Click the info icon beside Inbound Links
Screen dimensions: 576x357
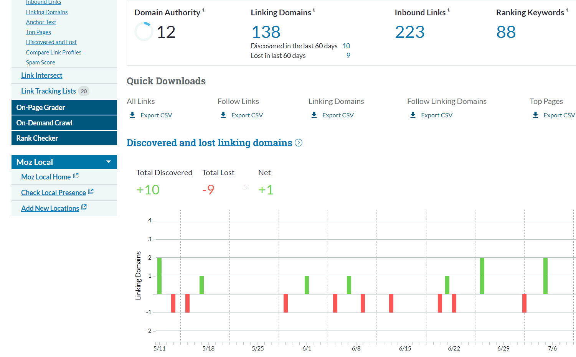tap(448, 10)
